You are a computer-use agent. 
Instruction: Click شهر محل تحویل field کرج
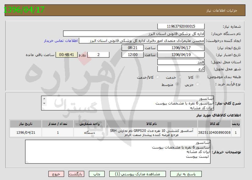click(x=181, y=69)
